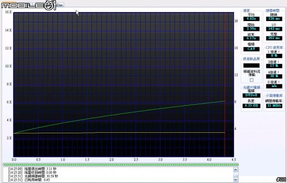The height and width of the screenshot is (183, 287).
Task: Click the average speed value 4.62x
Action: tap(251, 19)
